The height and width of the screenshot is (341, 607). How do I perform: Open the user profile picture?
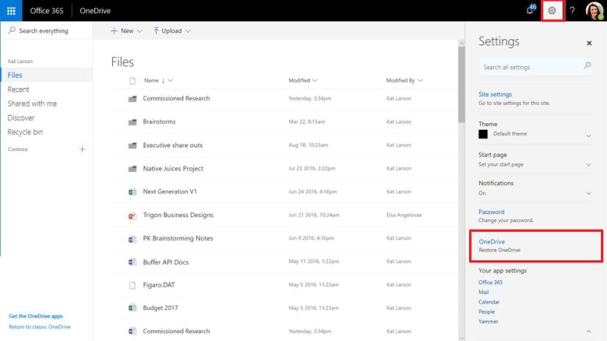click(x=595, y=11)
